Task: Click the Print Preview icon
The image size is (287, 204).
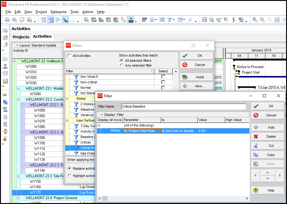Action: (x=14, y=20)
